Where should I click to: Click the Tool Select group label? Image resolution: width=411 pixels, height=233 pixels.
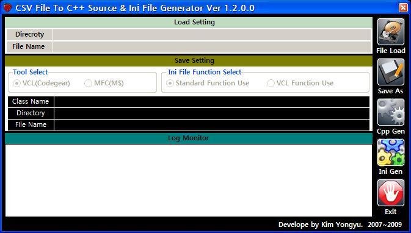point(31,72)
